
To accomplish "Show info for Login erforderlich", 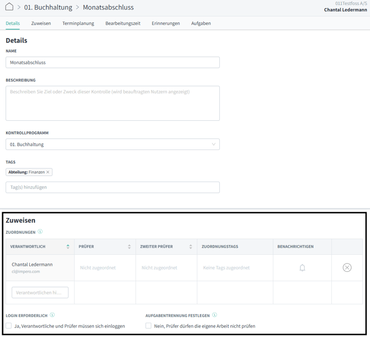I will 52,315.
